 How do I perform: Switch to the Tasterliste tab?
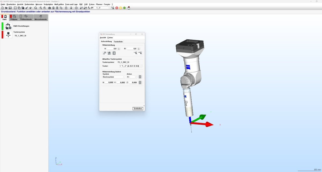click(118, 42)
